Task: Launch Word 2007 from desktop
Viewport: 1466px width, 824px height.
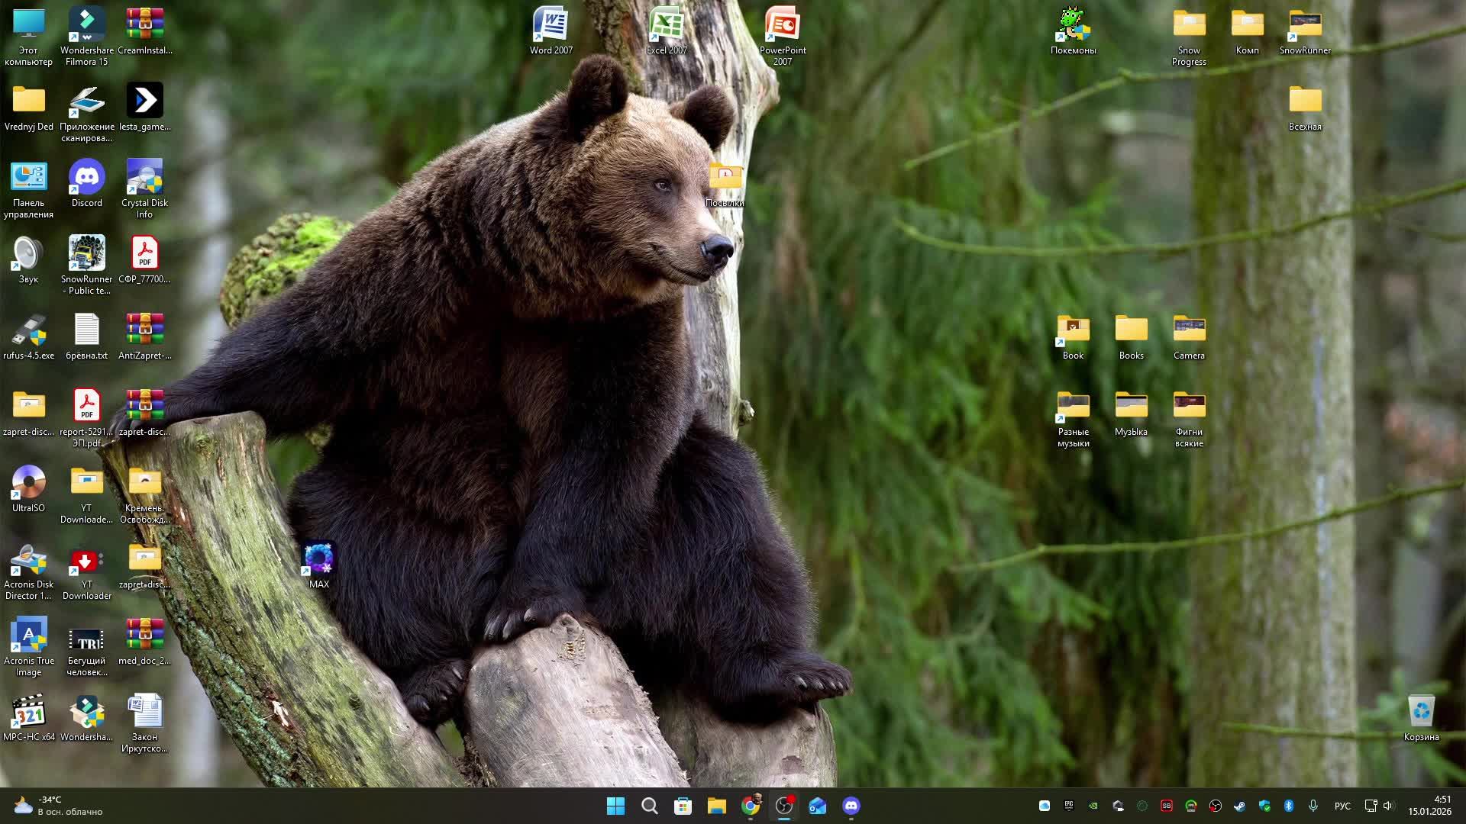Action: [551, 31]
